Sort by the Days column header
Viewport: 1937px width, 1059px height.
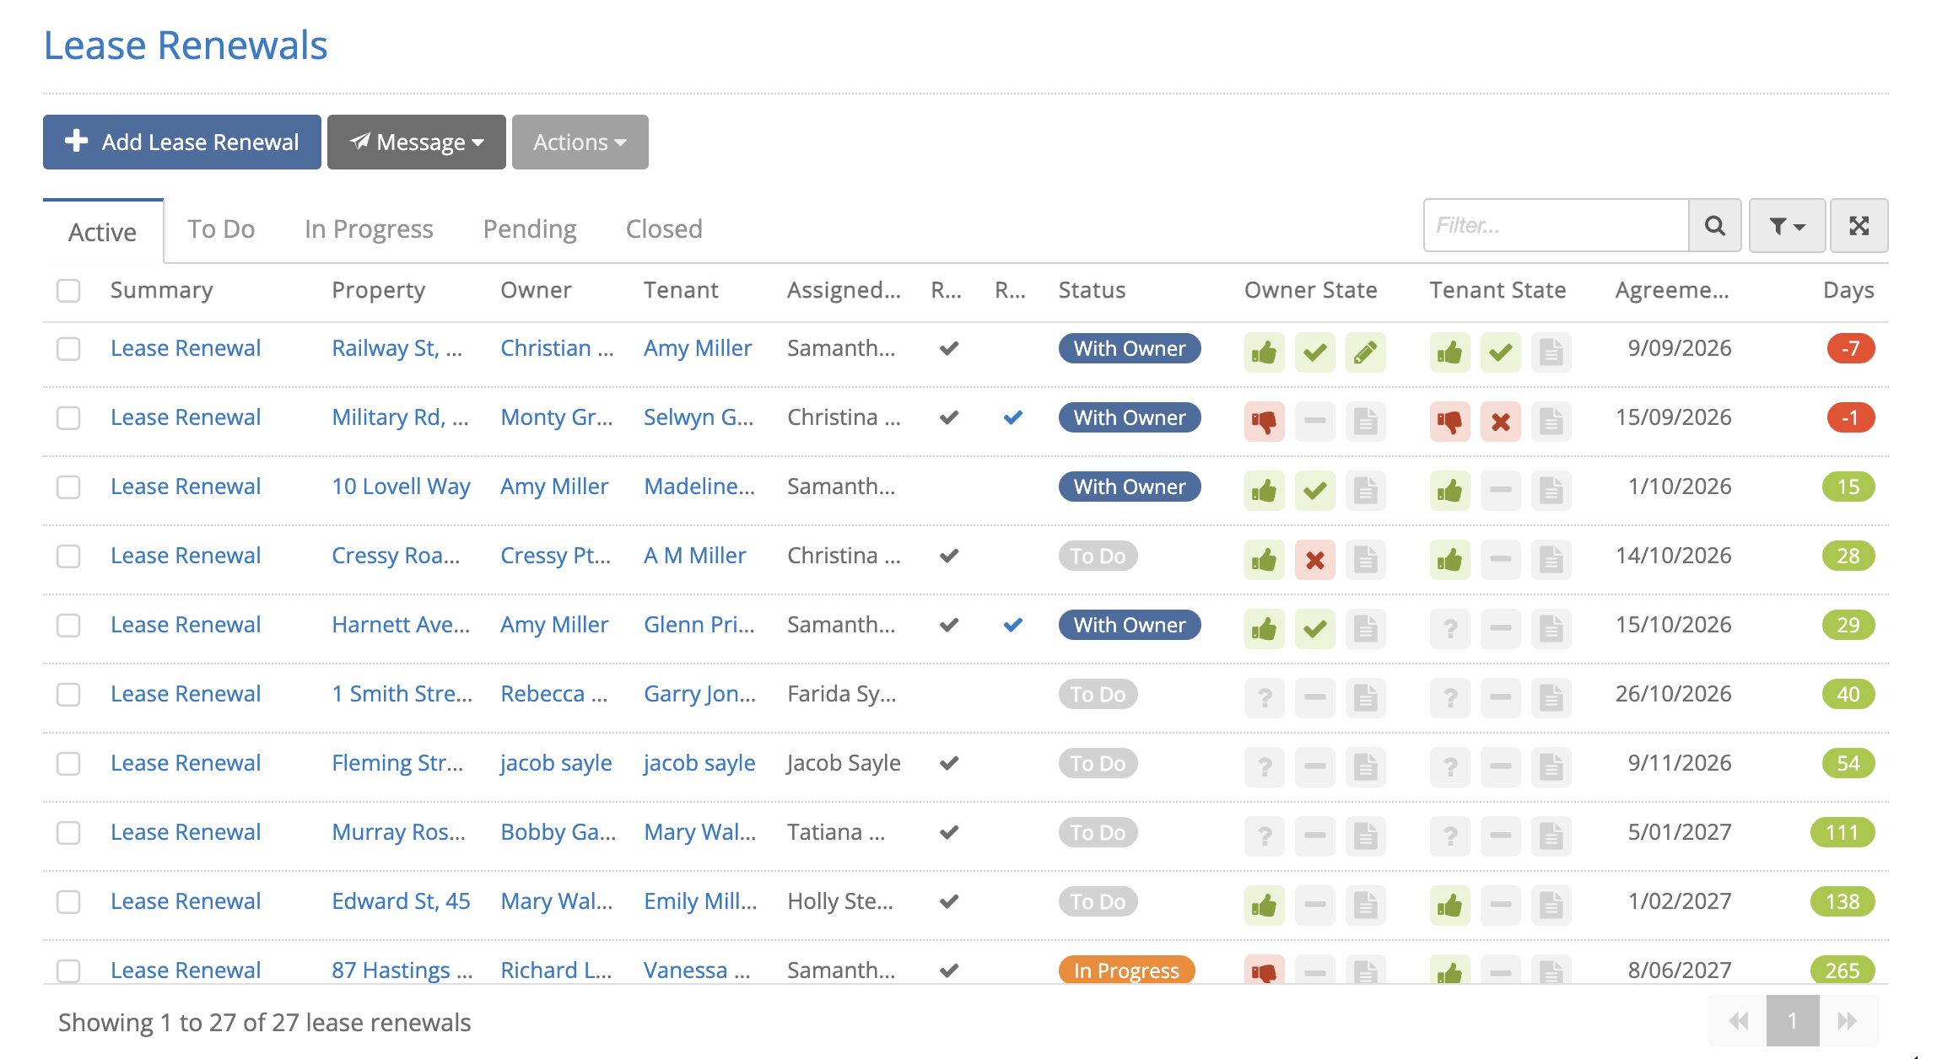pyautogui.click(x=1848, y=290)
